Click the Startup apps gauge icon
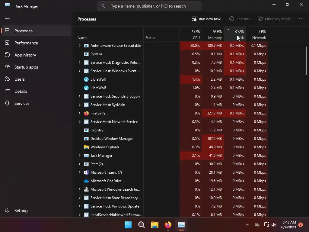The width and height of the screenshot is (309, 232). tap(7, 67)
